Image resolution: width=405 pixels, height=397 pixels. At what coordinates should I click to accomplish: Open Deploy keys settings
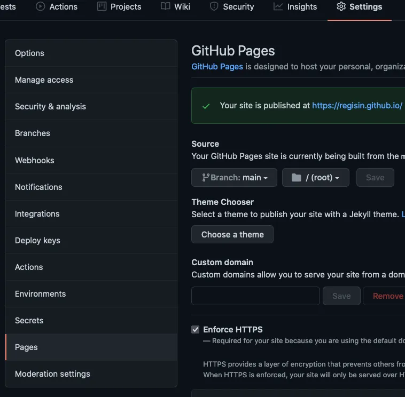91,241
